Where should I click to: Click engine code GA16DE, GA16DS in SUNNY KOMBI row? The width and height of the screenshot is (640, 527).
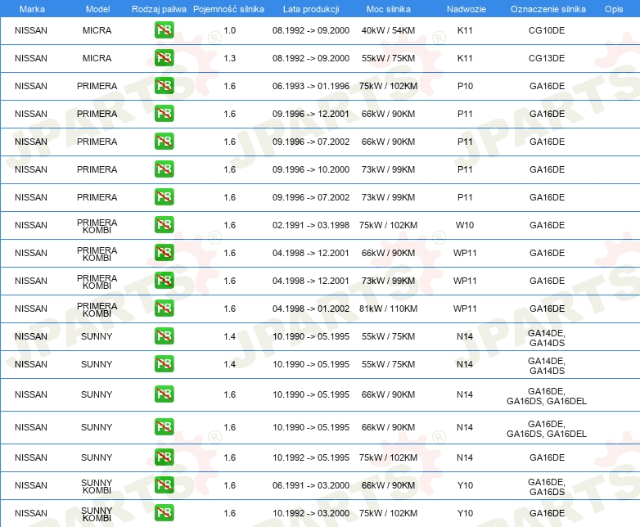click(547, 487)
